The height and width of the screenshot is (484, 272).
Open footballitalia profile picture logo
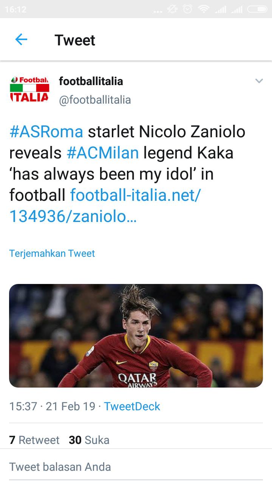[x=29, y=89]
